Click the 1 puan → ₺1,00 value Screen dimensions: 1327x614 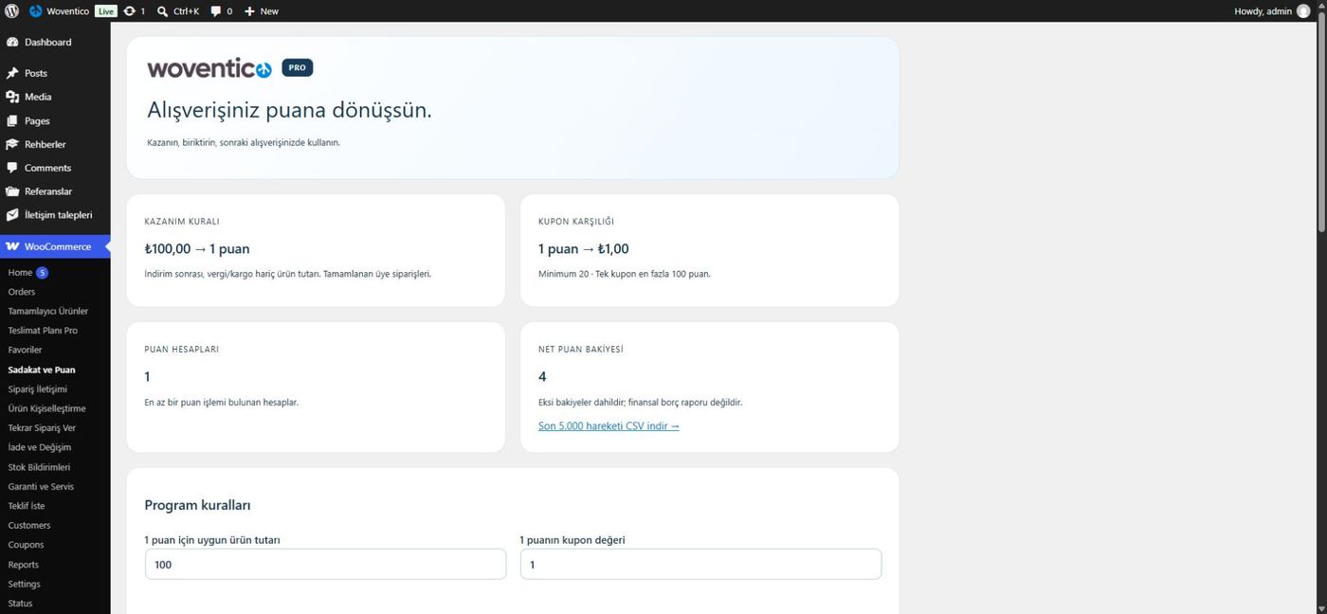pyautogui.click(x=584, y=249)
